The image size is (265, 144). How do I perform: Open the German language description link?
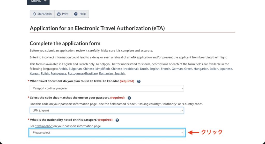tap(177, 69)
